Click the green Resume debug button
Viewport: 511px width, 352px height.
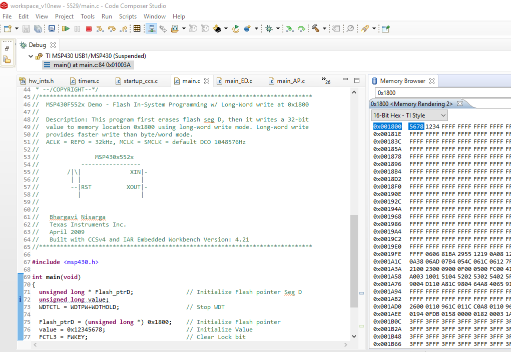pos(66,29)
